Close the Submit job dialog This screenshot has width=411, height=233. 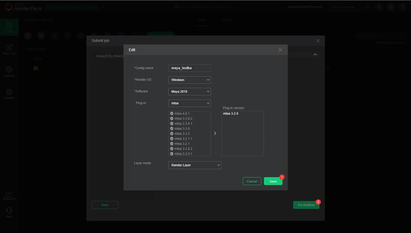point(318,41)
